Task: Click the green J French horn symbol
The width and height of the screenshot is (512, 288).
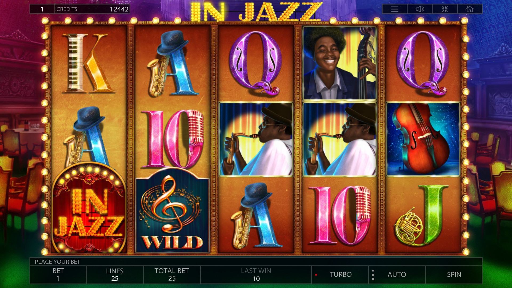Action: 423,215
